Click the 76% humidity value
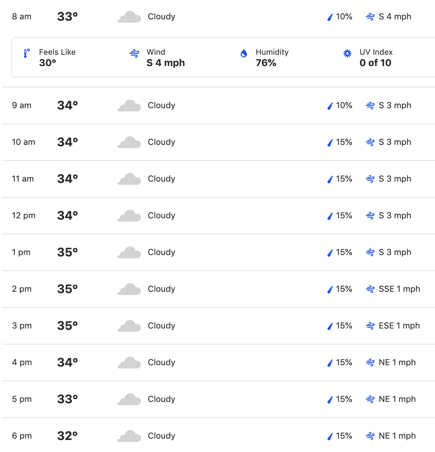The width and height of the screenshot is (435, 452). pos(266,63)
